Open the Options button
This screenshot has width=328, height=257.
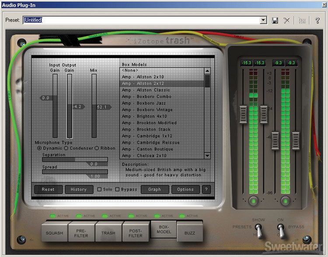pos(185,189)
